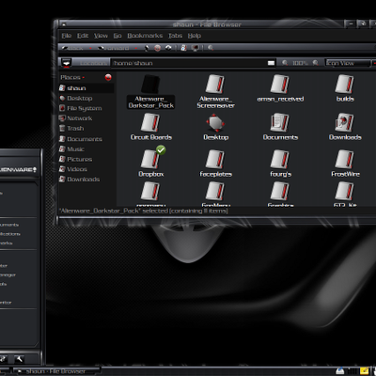Click the white tray icon beside network monitor
This screenshot has width=376, height=376.
click(340, 371)
